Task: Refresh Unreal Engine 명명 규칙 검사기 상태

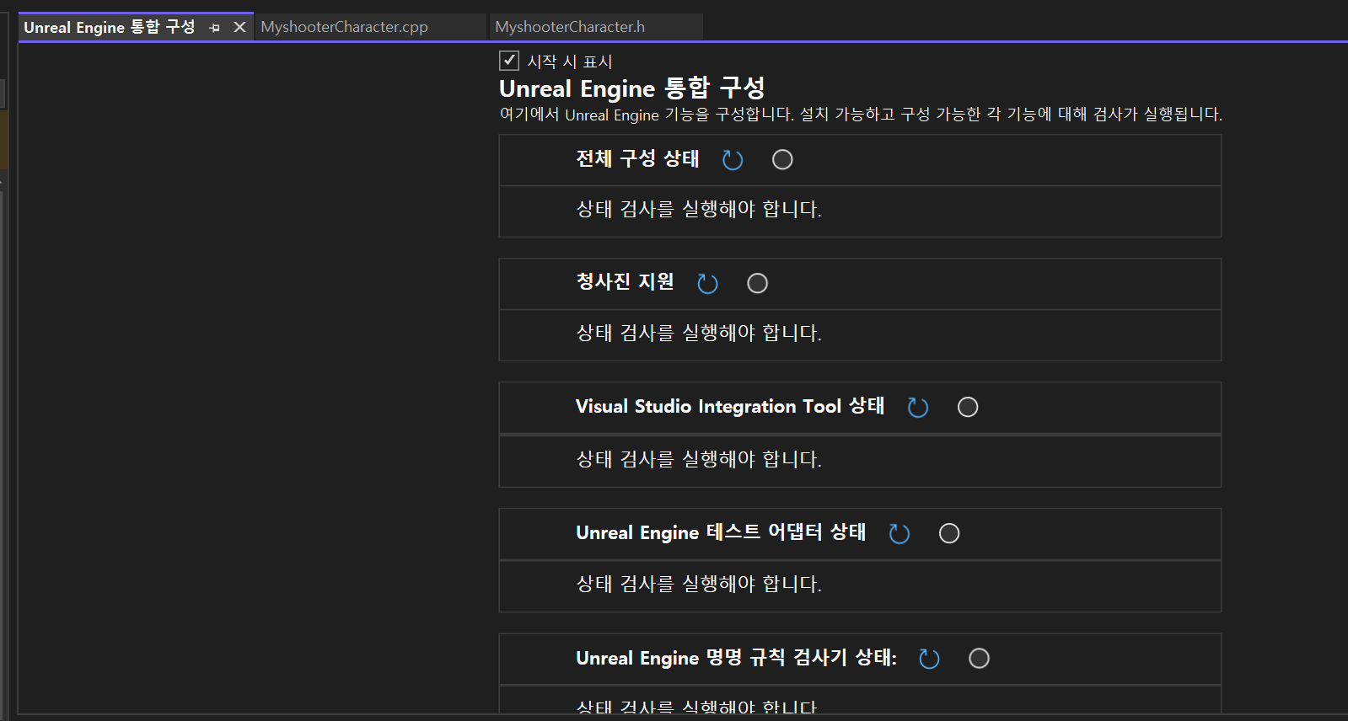Action: 929,659
